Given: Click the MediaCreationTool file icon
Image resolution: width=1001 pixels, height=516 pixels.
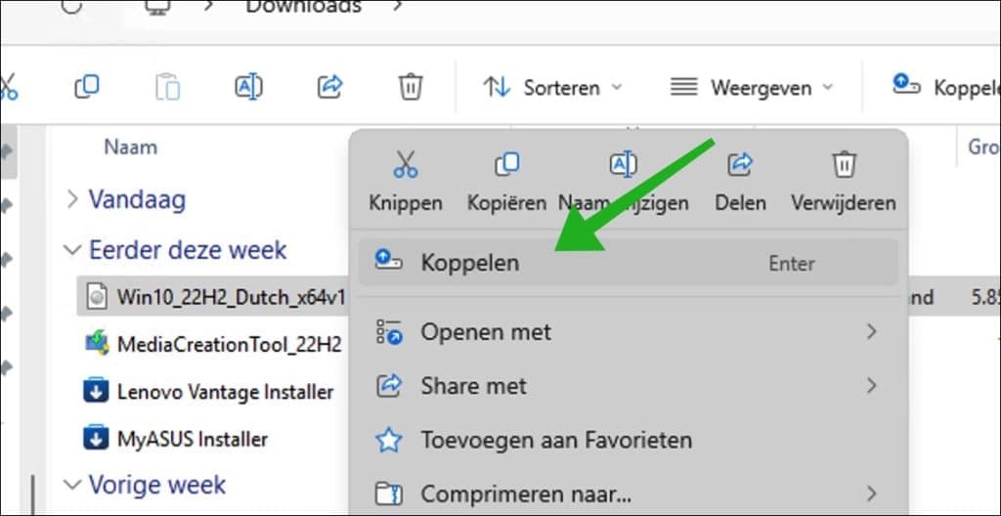Looking at the screenshot, I should pyautogui.click(x=97, y=344).
